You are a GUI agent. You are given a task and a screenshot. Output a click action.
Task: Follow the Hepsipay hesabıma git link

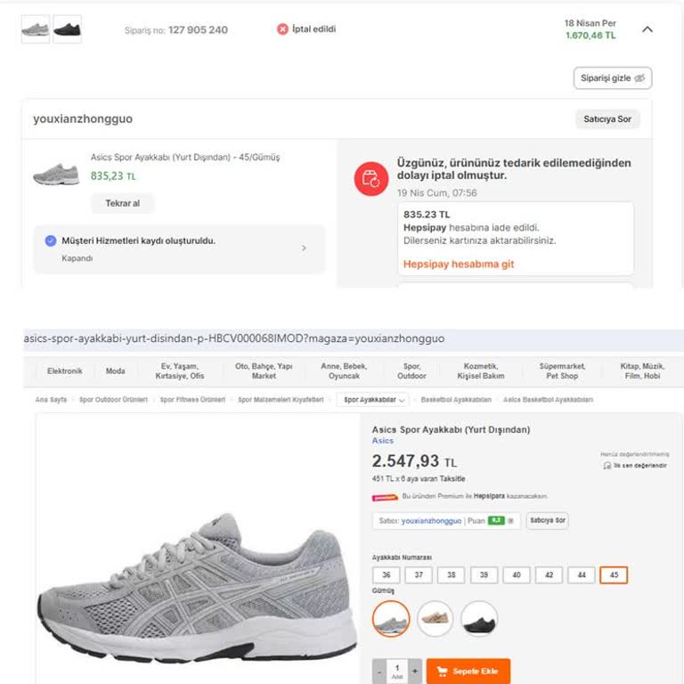[459, 265]
